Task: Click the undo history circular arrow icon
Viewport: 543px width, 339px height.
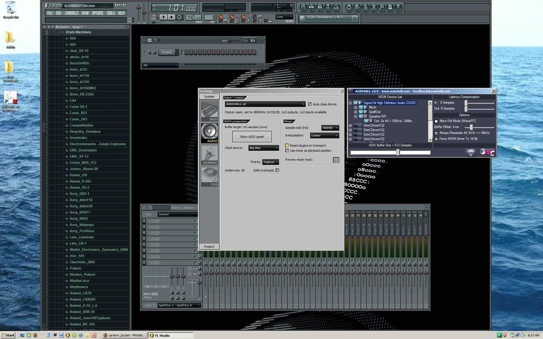Action: 349,6
